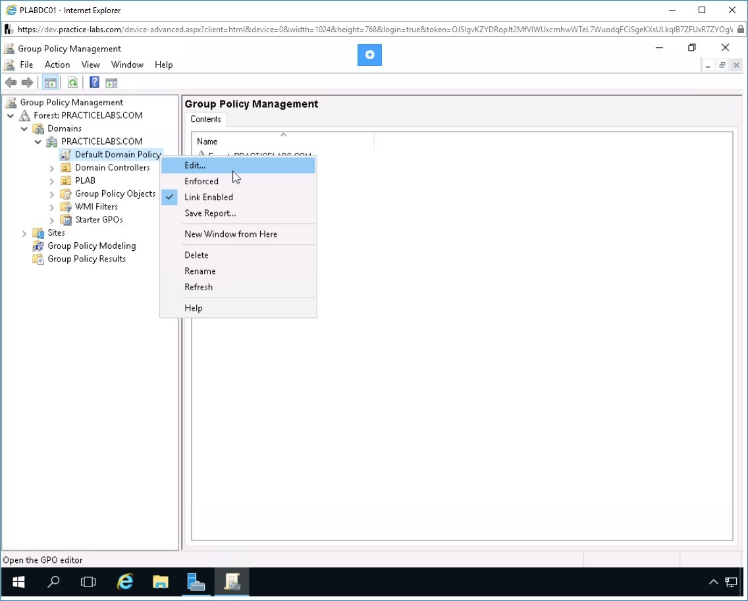
Task: Click the Domains folder icon
Action: point(38,128)
